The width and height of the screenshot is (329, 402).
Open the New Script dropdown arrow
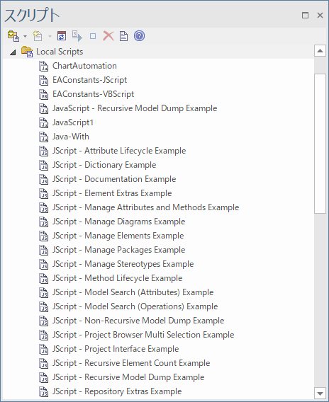coord(50,36)
